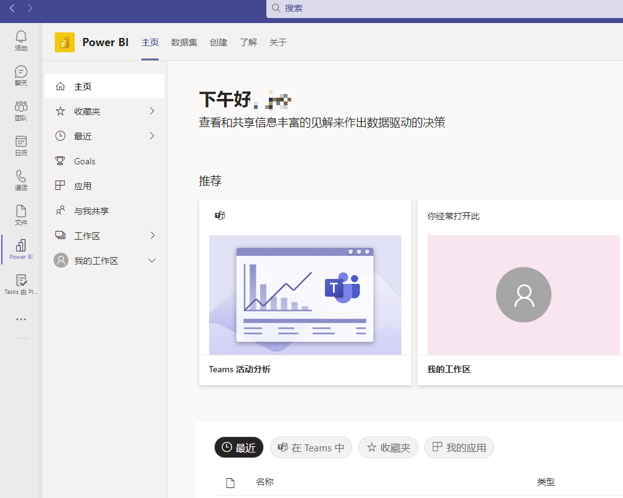Click the 主页 home icon in sidebar
The height and width of the screenshot is (498, 623).
tap(60, 87)
